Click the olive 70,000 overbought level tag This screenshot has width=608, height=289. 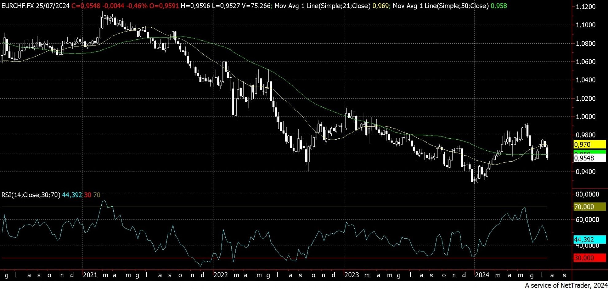point(589,207)
